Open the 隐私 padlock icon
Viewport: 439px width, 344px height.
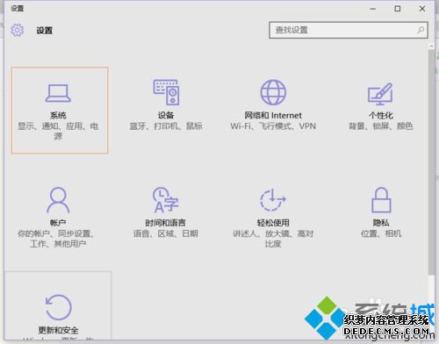pos(381,200)
